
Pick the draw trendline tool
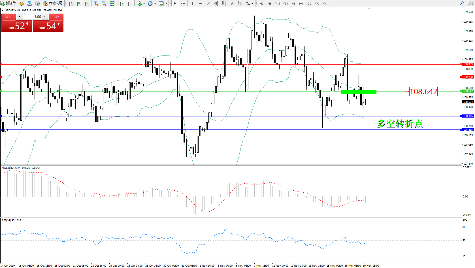click(x=208, y=3)
